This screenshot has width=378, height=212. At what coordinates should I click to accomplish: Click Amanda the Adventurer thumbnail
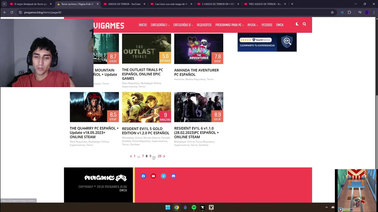199,49
